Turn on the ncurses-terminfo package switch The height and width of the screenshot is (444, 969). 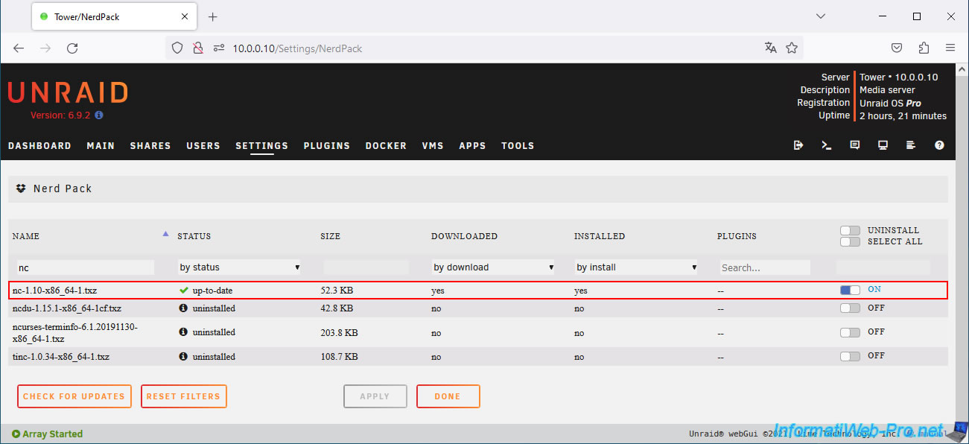pos(850,332)
